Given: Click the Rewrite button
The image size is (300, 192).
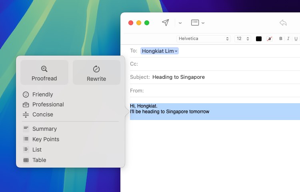Looking at the screenshot, I should pyautogui.click(x=96, y=72).
